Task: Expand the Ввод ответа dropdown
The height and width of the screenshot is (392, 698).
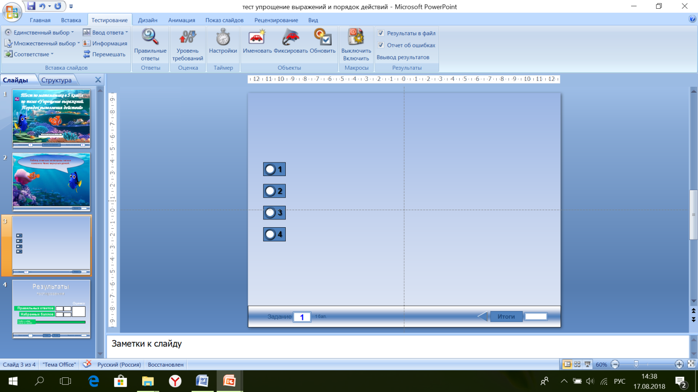Action: point(127,33)
